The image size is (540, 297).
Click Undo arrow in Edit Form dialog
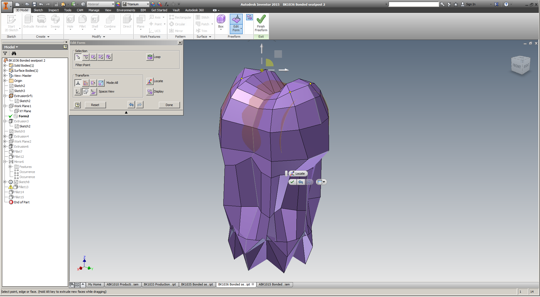tap(131, 105)
